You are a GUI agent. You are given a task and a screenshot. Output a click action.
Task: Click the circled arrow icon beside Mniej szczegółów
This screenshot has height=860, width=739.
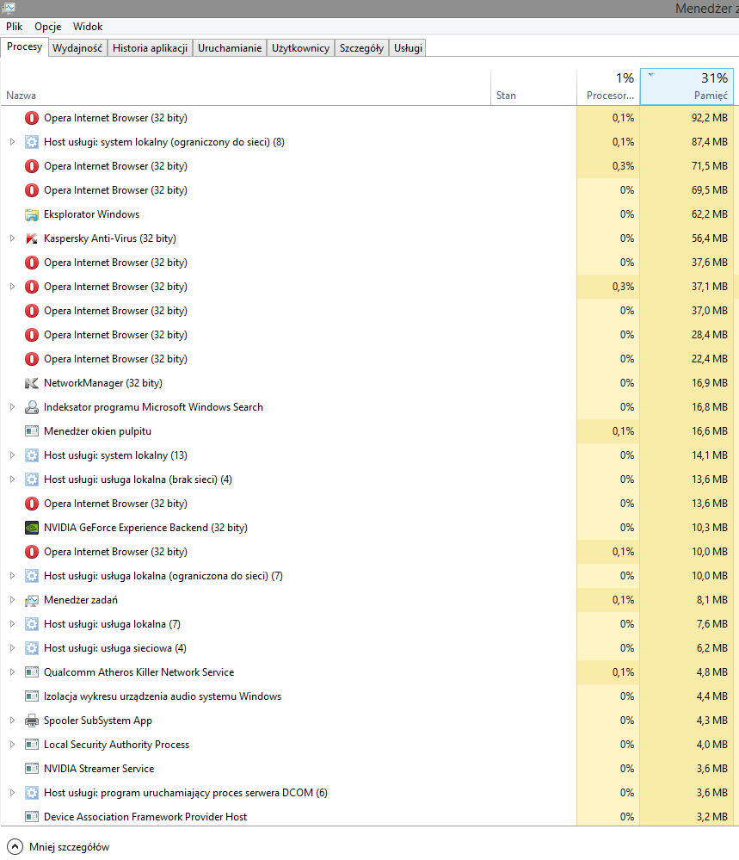[x=15, y=847]
